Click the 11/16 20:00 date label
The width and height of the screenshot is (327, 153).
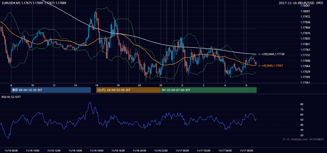139,150
